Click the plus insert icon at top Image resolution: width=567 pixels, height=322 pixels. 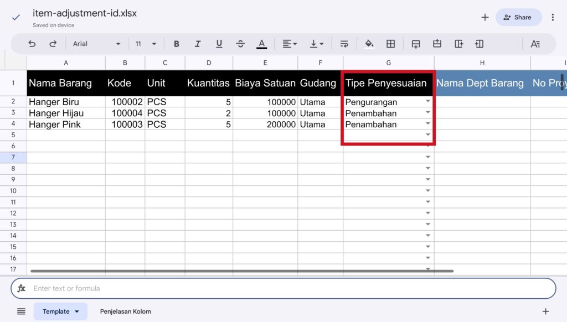(x=485, y=17)
